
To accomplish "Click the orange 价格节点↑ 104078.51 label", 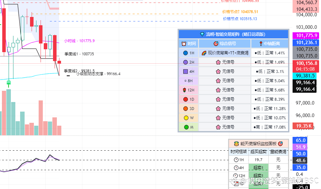I will tap(240, 12).
